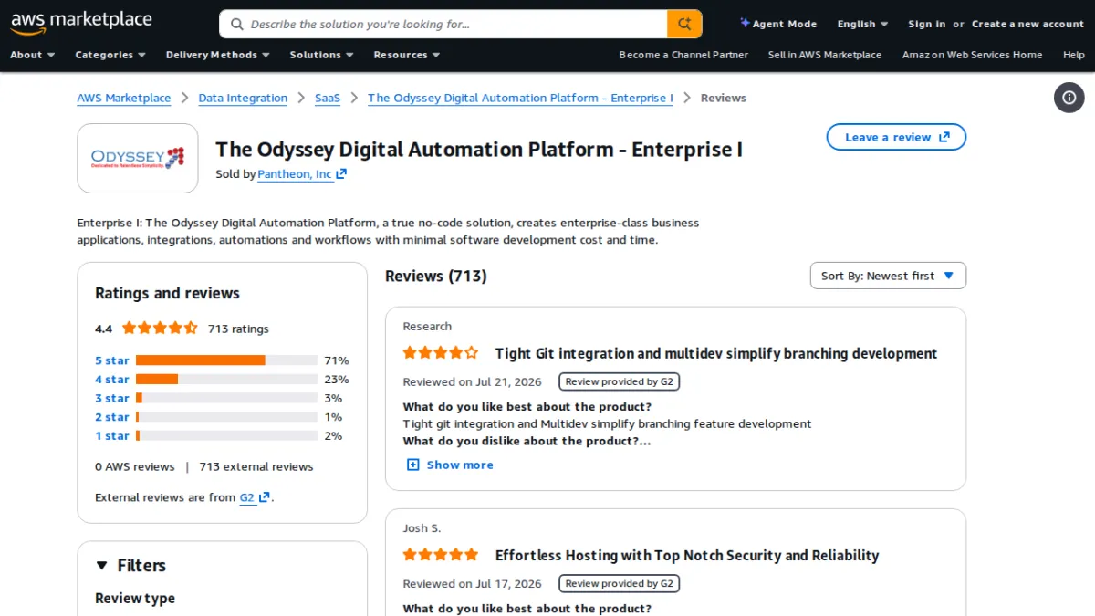The image size is (1095, 616).
Task: Click the orange AI search button
Action: 684,24
